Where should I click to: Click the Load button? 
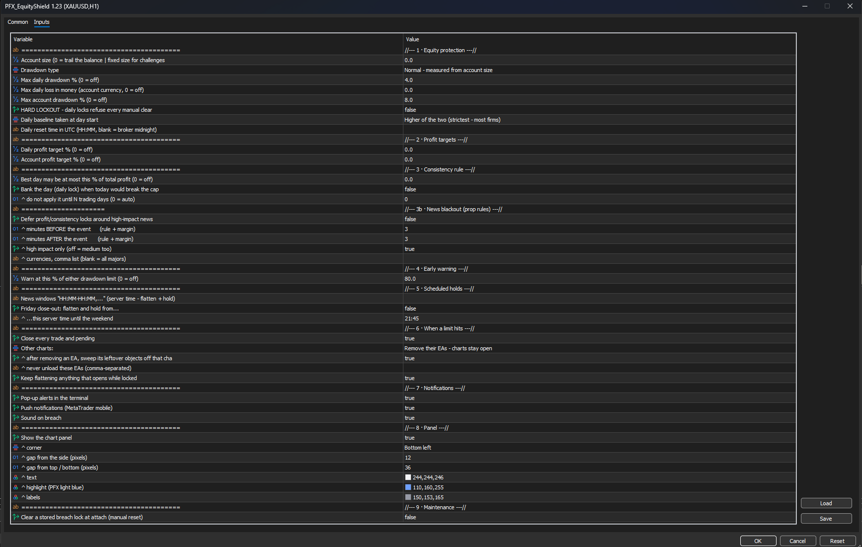point(826,503)
